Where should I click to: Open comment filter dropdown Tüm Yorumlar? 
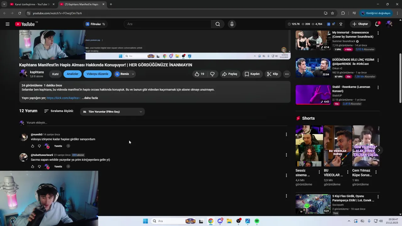pos(112,112)
